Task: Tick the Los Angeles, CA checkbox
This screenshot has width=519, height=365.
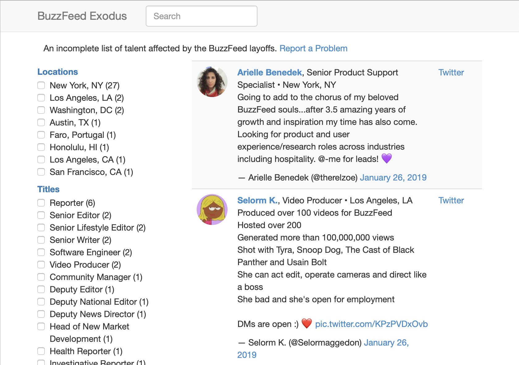Action: (41, 159)
